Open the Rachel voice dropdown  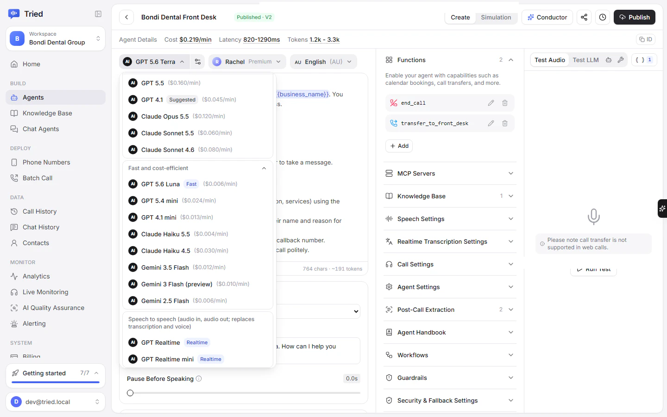[x=247, y=62]
